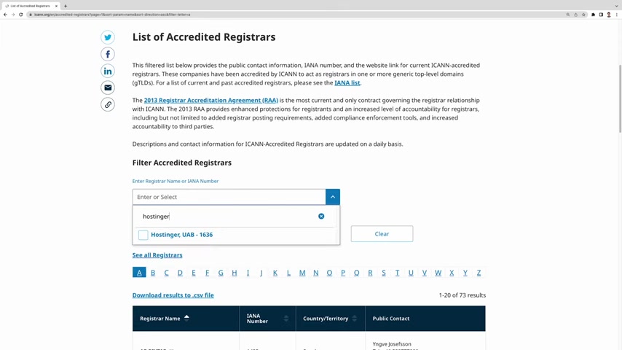Filter registrars by letter J
The image size is (622, 350).
coord(261,273)
